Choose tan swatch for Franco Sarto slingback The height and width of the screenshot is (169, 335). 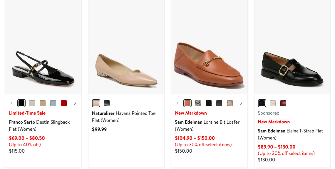point(43,103)
